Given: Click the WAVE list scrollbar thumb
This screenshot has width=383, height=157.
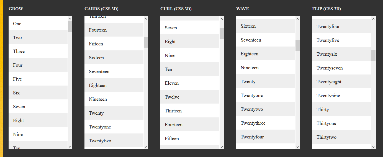Looking at the screenshot, I should 297,45.
